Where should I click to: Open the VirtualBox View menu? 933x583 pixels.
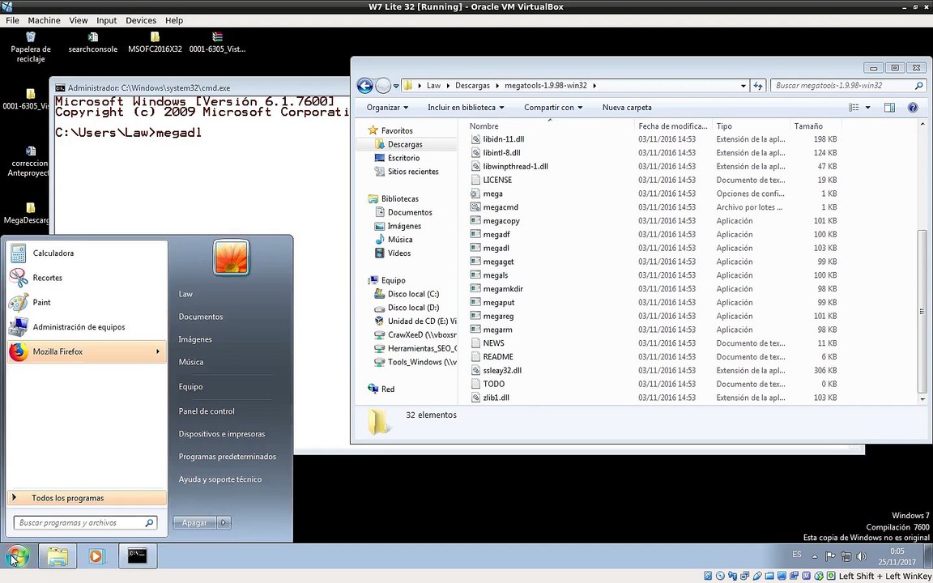(78, 20)
